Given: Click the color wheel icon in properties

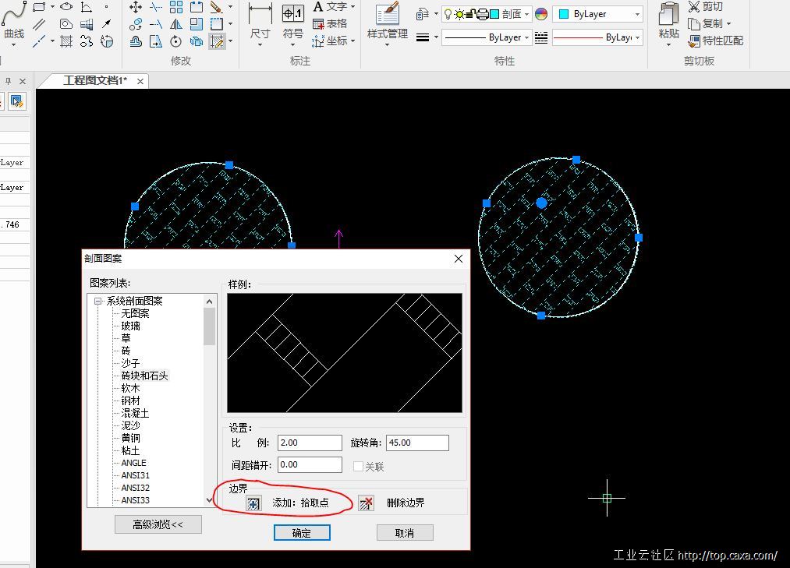Looking at the screenshot, I should (541, 14).
